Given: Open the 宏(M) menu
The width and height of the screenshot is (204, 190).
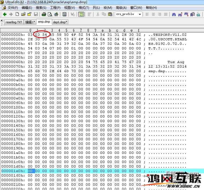Looking at the screenshot, I should pyautogui.click(x=108, y=8).
